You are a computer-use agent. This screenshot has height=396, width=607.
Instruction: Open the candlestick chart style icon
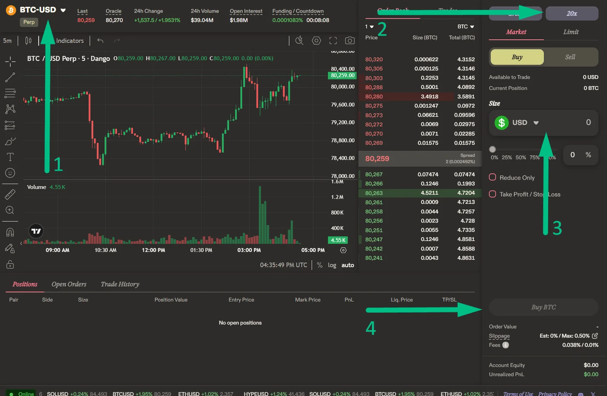coord(28,41)
